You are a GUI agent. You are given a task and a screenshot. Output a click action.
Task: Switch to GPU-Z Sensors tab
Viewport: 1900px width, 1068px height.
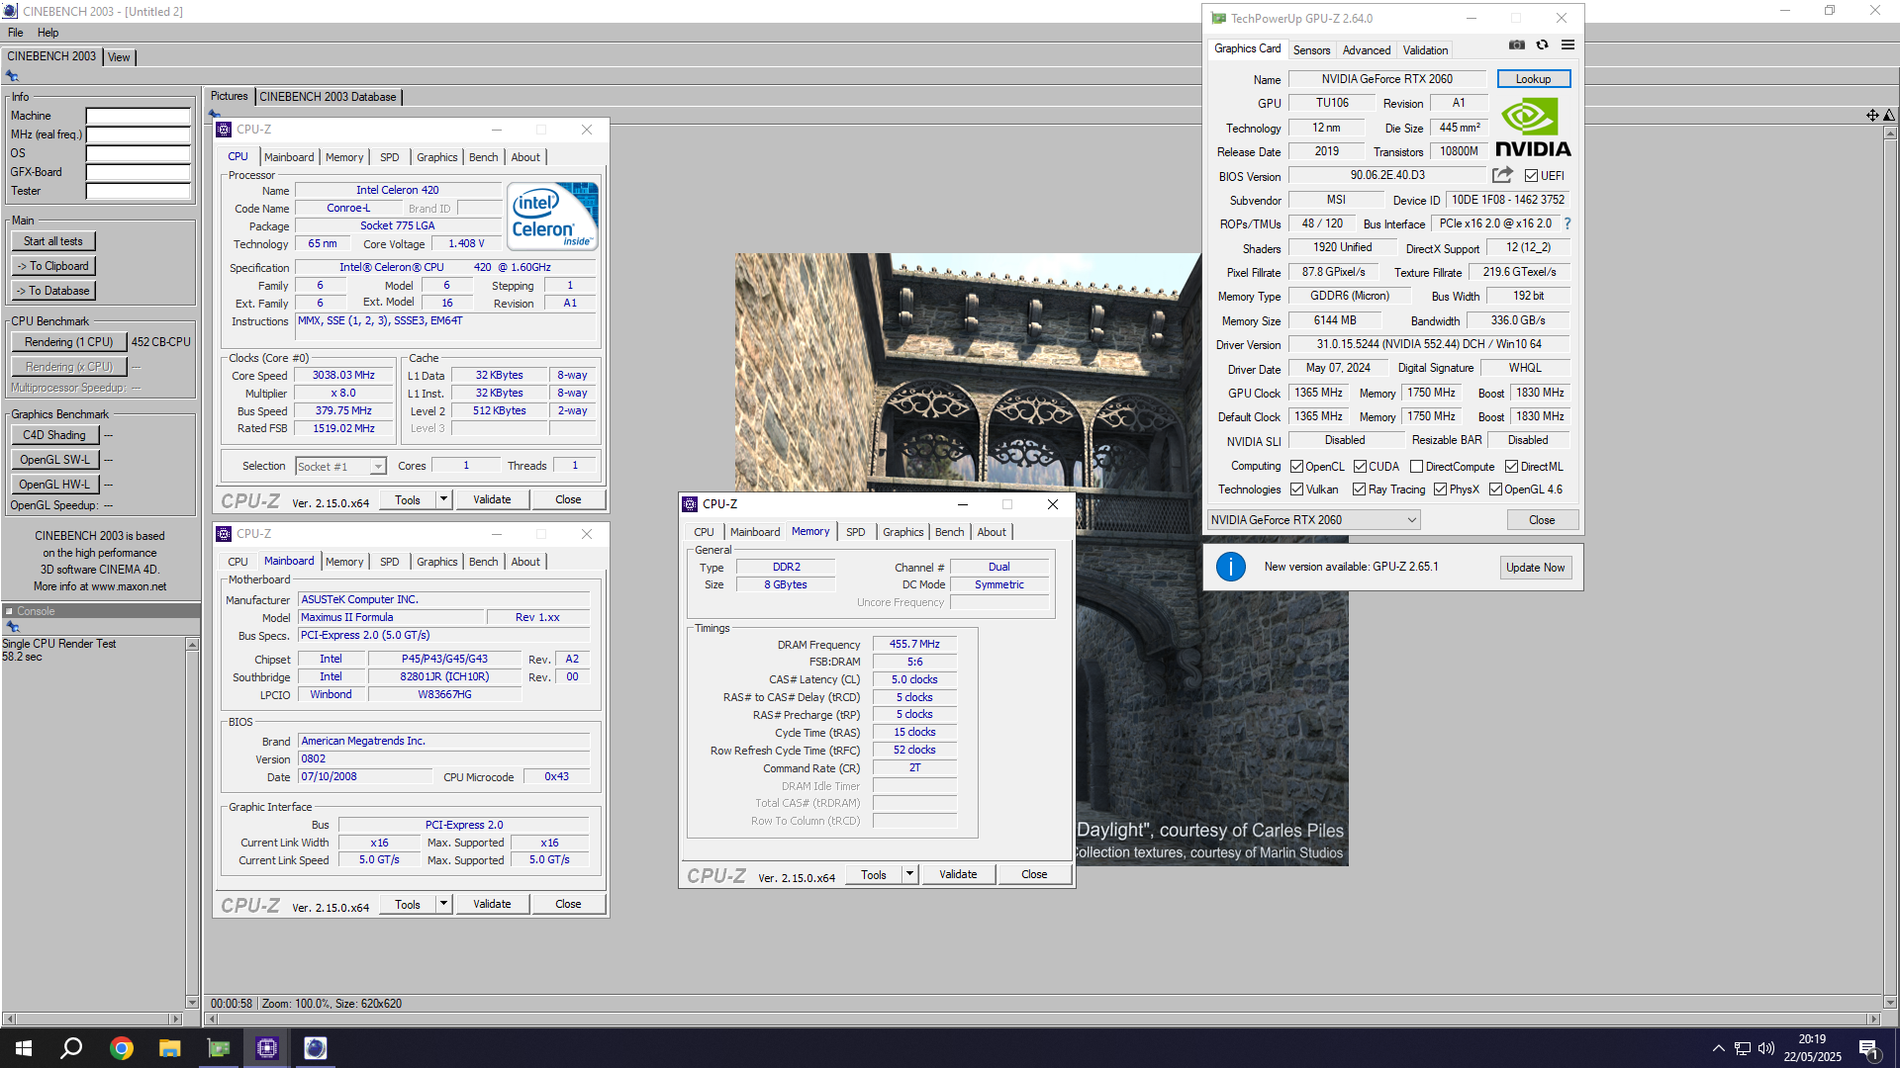tap(1311, 50)
